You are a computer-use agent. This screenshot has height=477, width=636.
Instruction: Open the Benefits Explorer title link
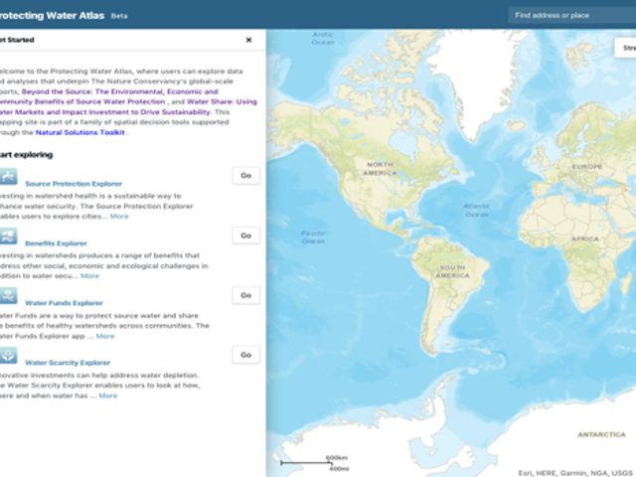pyautogui.click(x=56, y=242)
